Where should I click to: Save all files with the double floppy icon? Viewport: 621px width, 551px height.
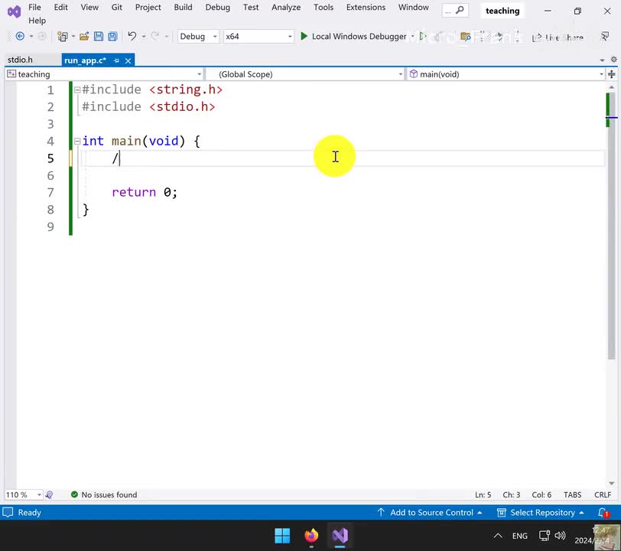[x=113, y=37]
